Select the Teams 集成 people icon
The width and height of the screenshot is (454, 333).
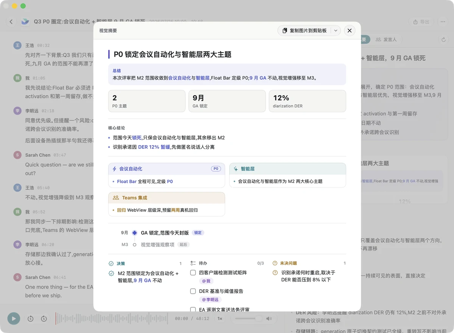(116, 198)
